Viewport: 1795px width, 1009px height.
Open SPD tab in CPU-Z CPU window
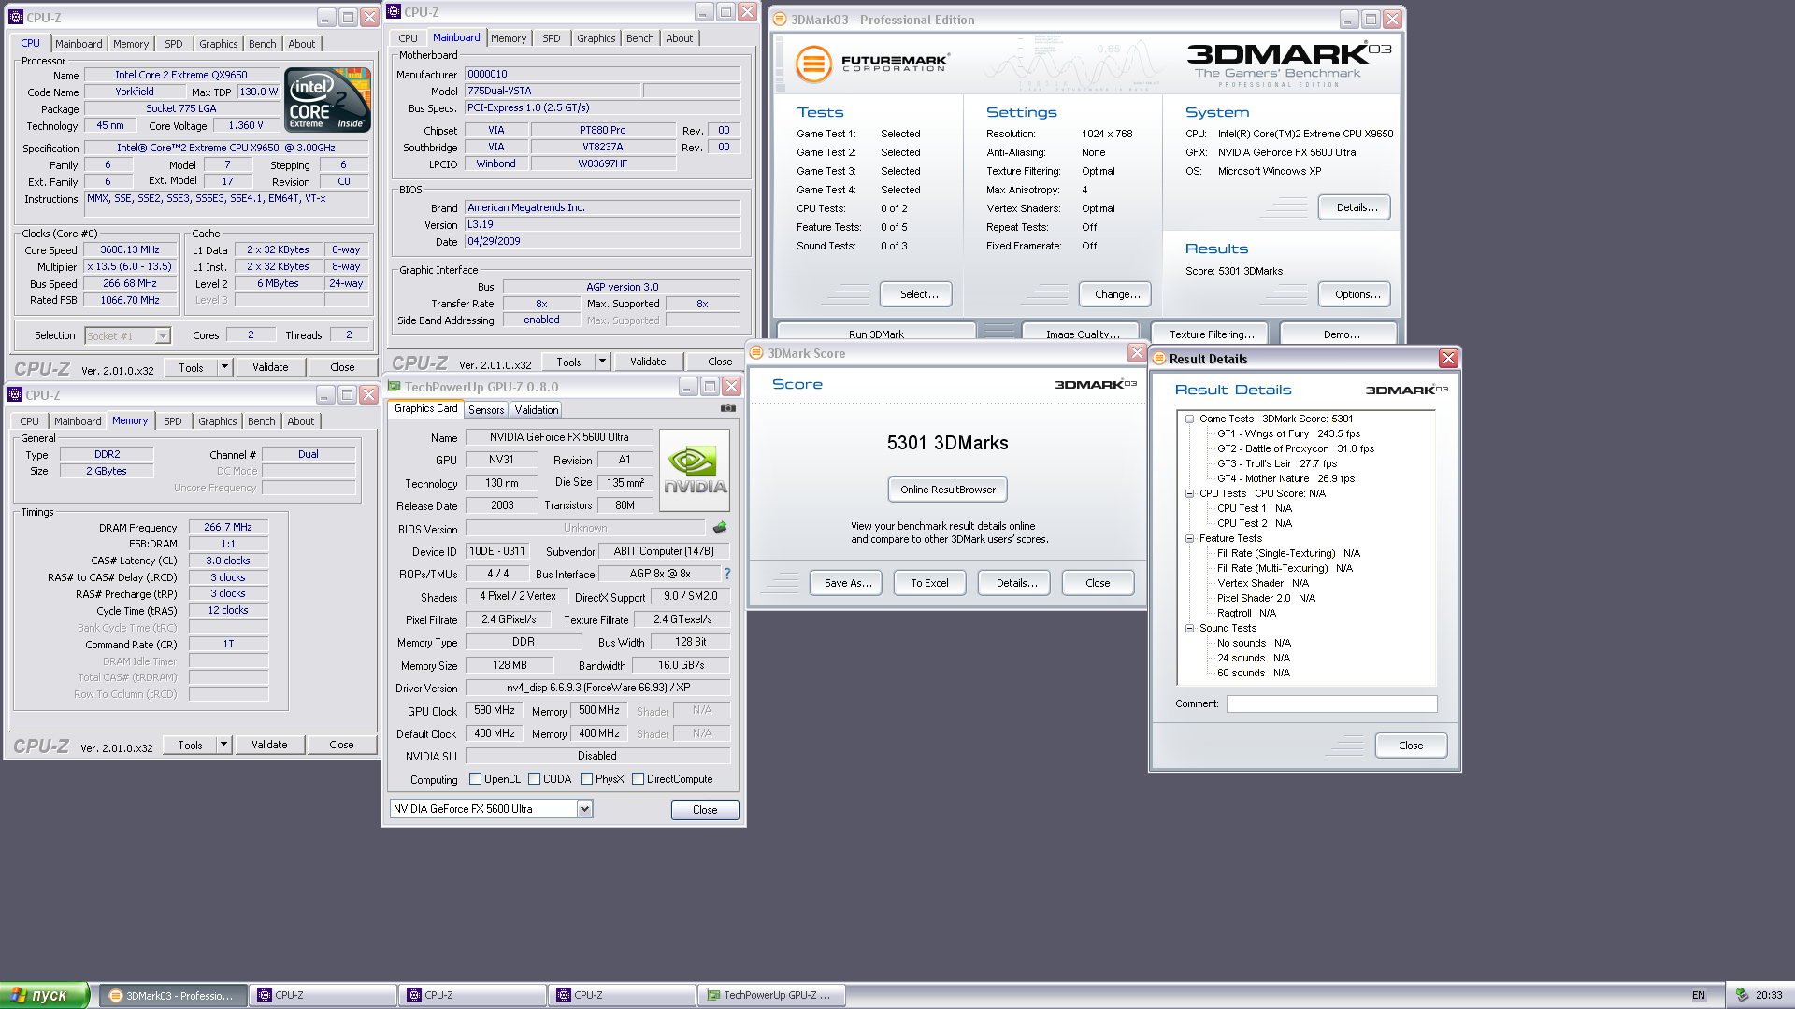click(x=174, y=44)
